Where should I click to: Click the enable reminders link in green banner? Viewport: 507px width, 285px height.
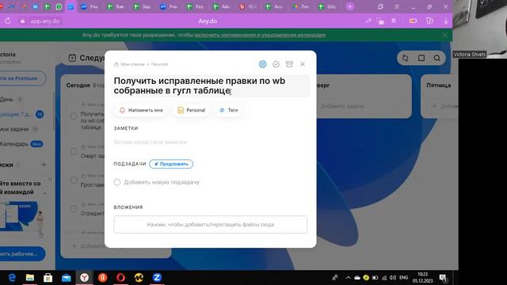tap(260, 35)
